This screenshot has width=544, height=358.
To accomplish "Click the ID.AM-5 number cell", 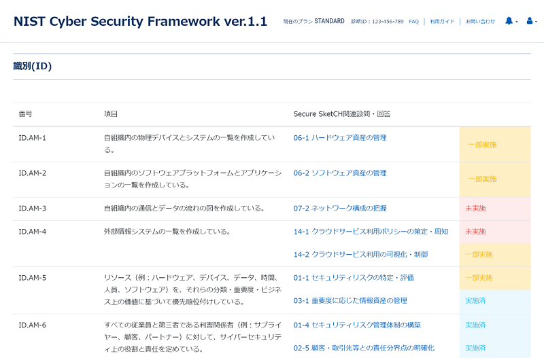I will point(32,278).
